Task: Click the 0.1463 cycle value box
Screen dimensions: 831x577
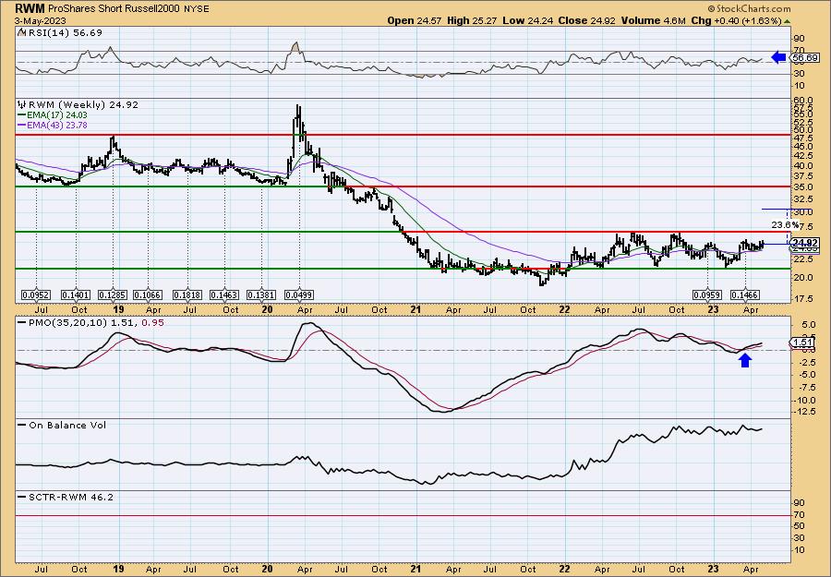Action: click(224, 295)
